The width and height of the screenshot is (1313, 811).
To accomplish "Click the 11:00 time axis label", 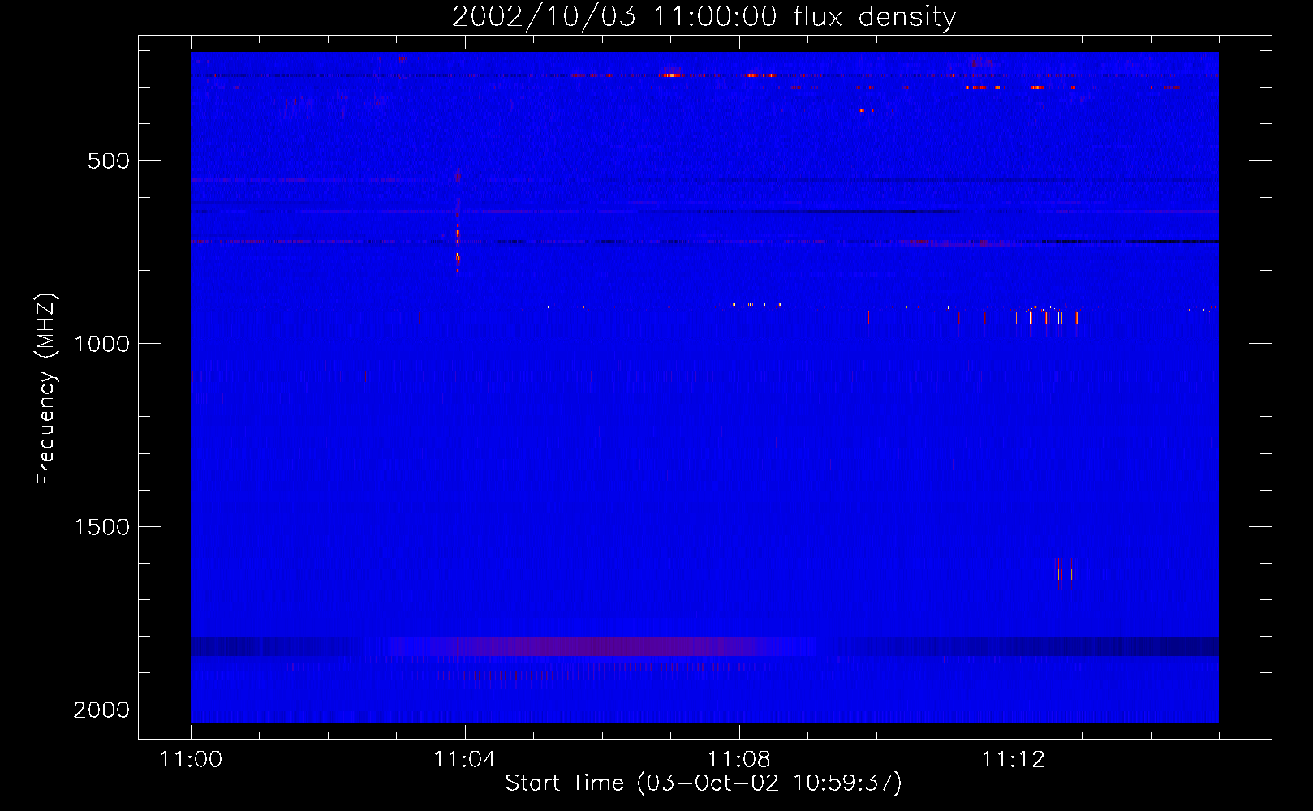I will tap(191, 760).
